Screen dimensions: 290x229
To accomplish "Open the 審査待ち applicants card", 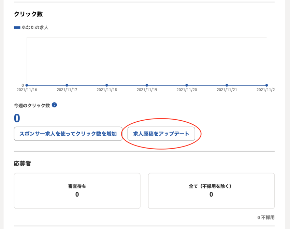I will 77,191.
